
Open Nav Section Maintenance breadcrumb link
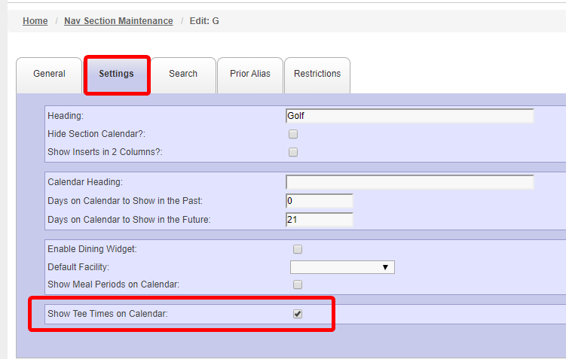(x=118, y=21)
